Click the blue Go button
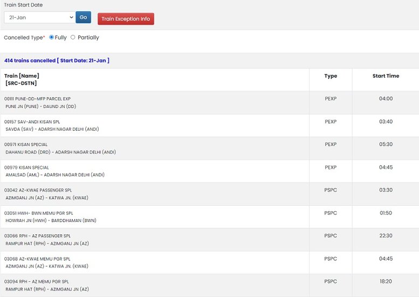 [x=84, y=17]
